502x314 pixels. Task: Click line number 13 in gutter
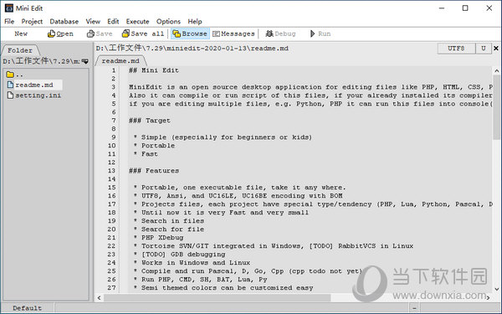[111, 171]
